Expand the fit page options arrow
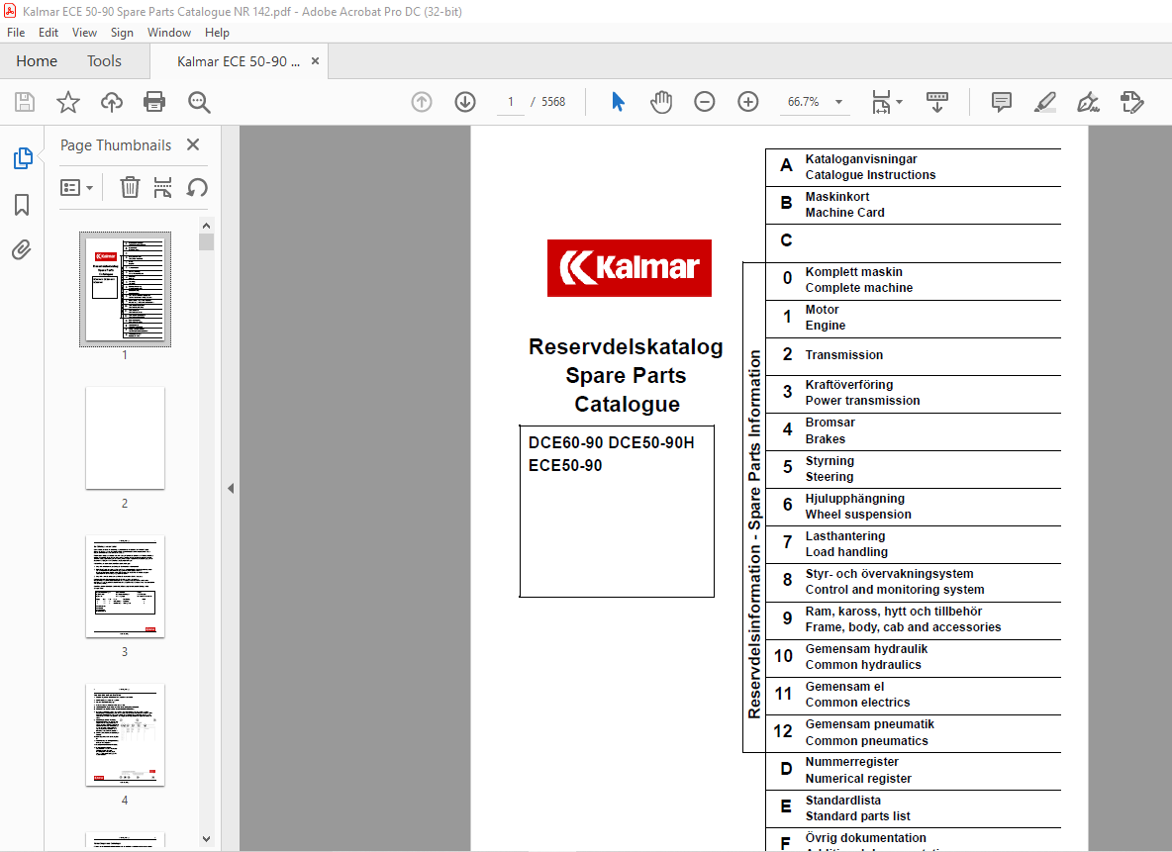 [x=899, y=102]
